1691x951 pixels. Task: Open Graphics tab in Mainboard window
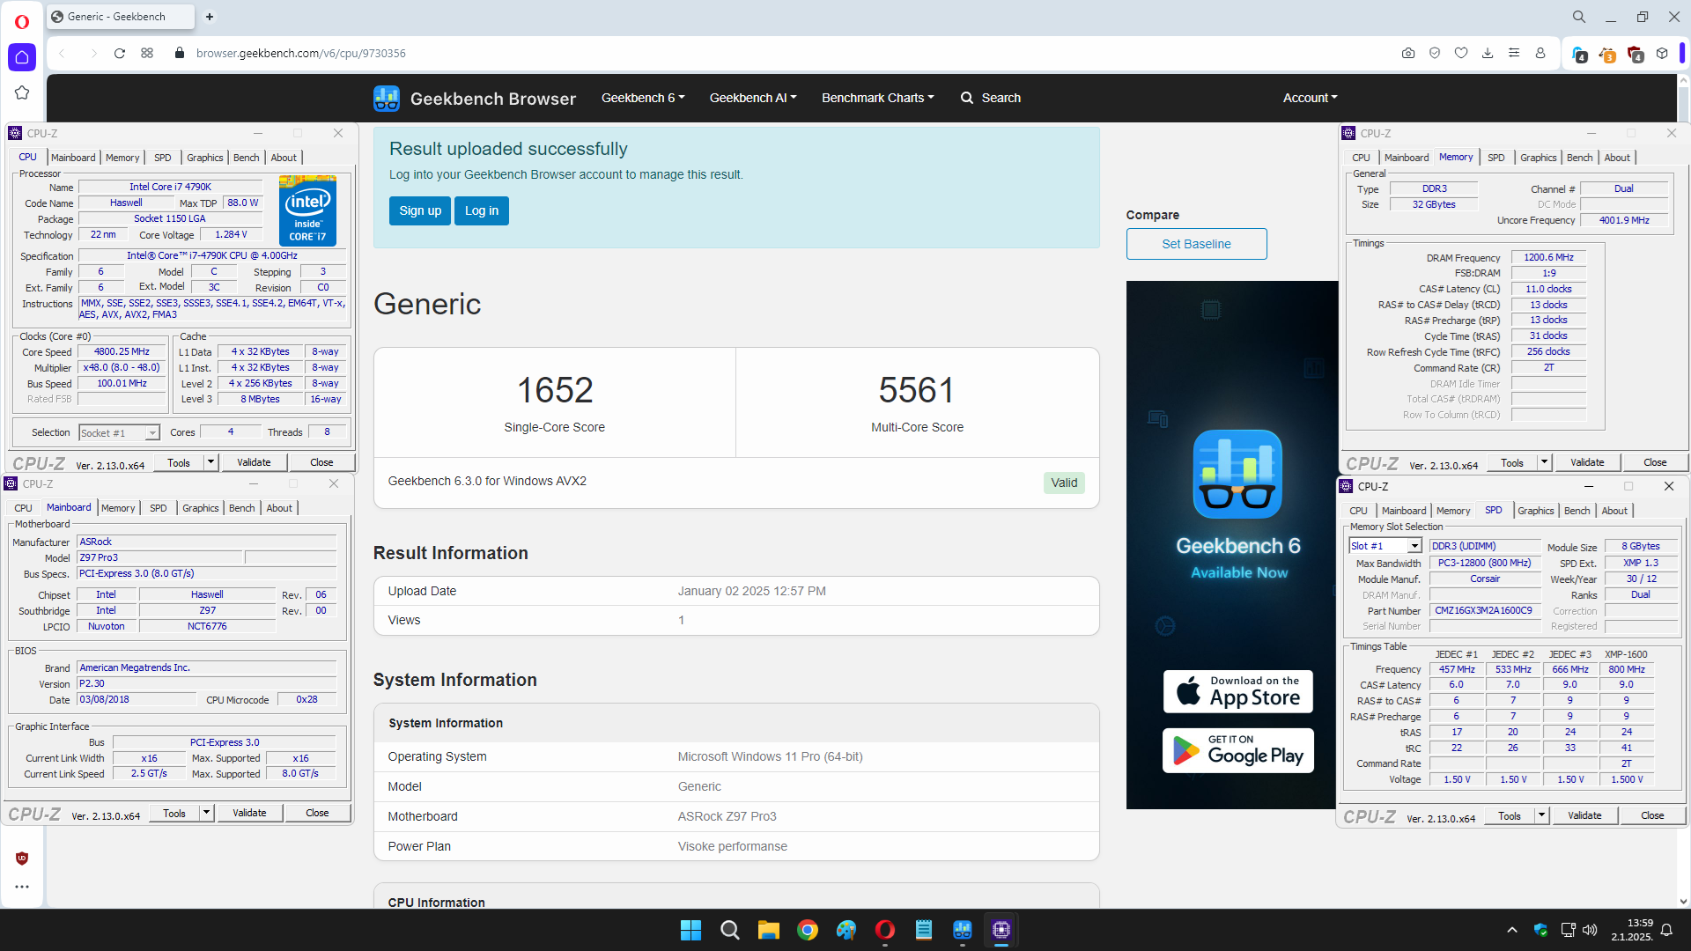click(201, 508)
